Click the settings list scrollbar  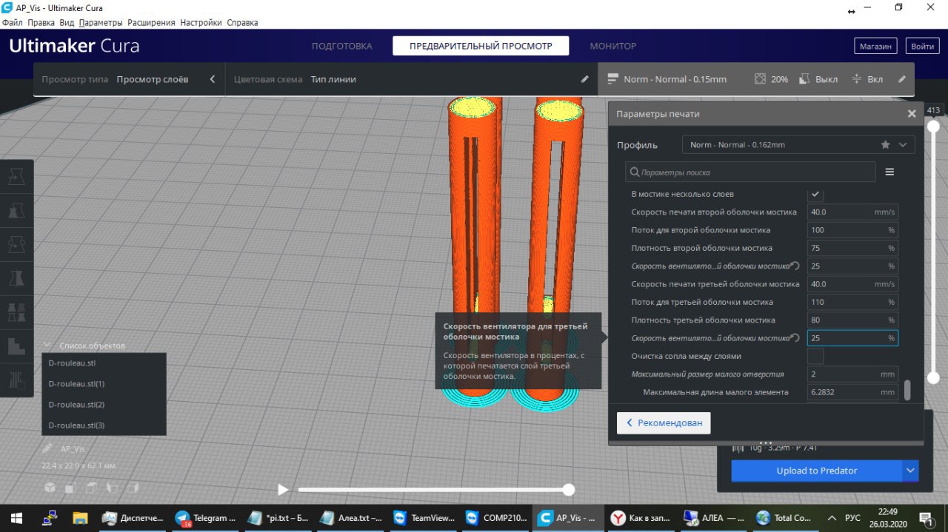tap(907, 389)
